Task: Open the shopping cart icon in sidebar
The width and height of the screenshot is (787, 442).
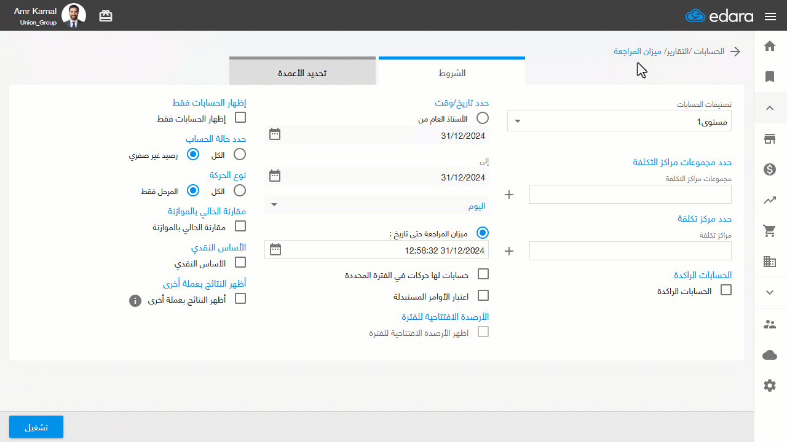Action: [770, 231]
